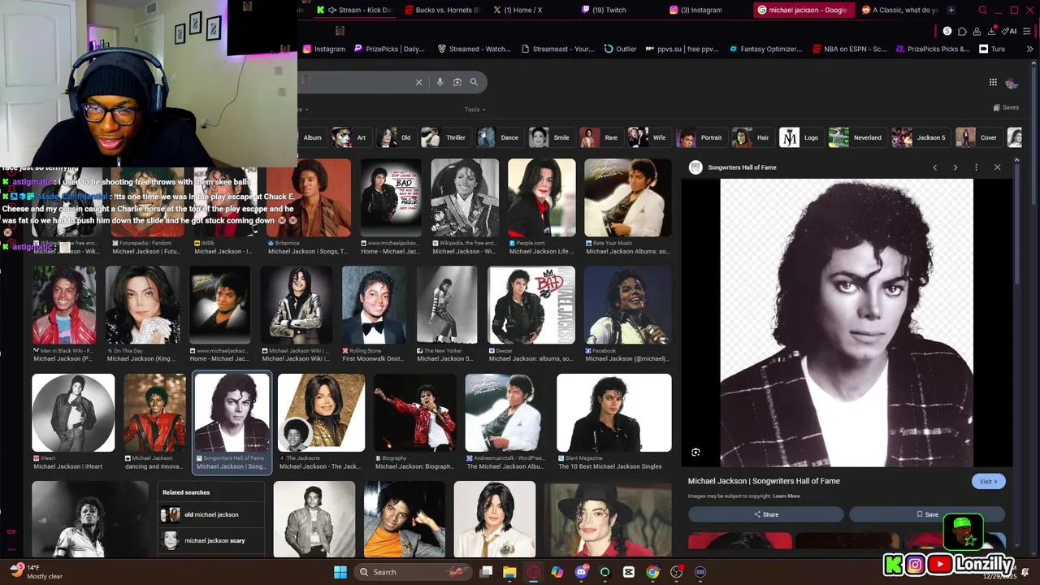Open the weather widget on taskbar
This screenshot has width=1040, height=585.
37,571
